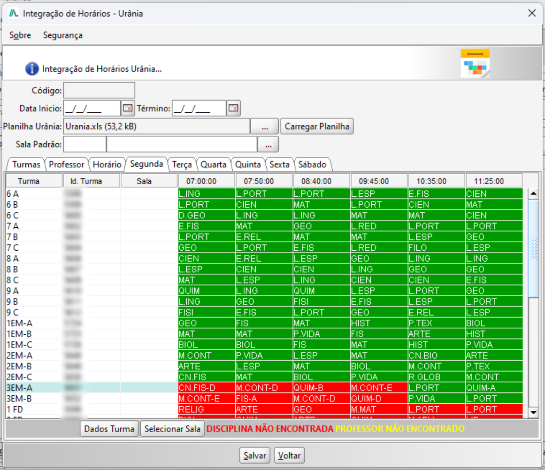Click the Voltar button
Viewport: 545px width, 470px height.
coord(289,455)
